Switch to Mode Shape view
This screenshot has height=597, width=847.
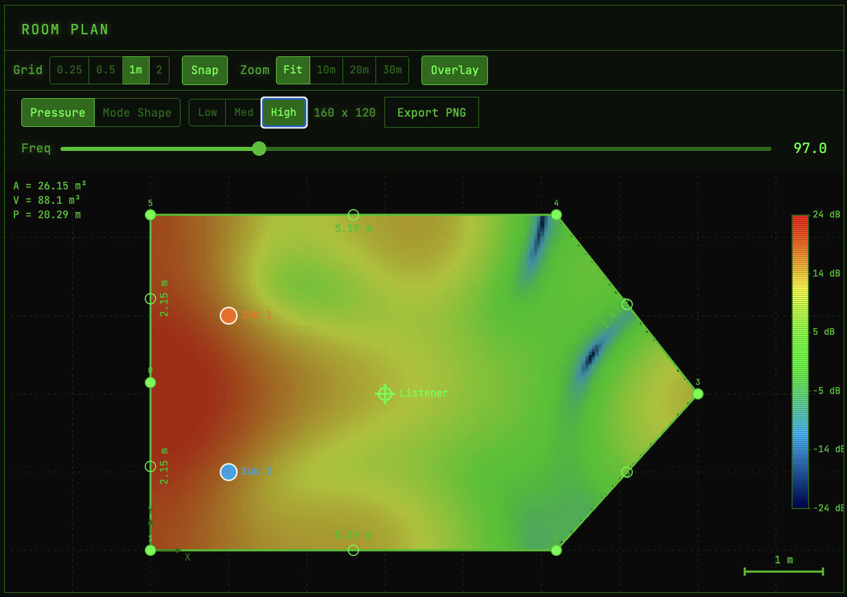[x=137, y=113]
